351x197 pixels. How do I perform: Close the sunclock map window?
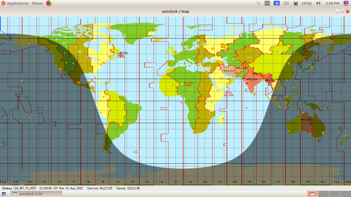tap(347, 11)
